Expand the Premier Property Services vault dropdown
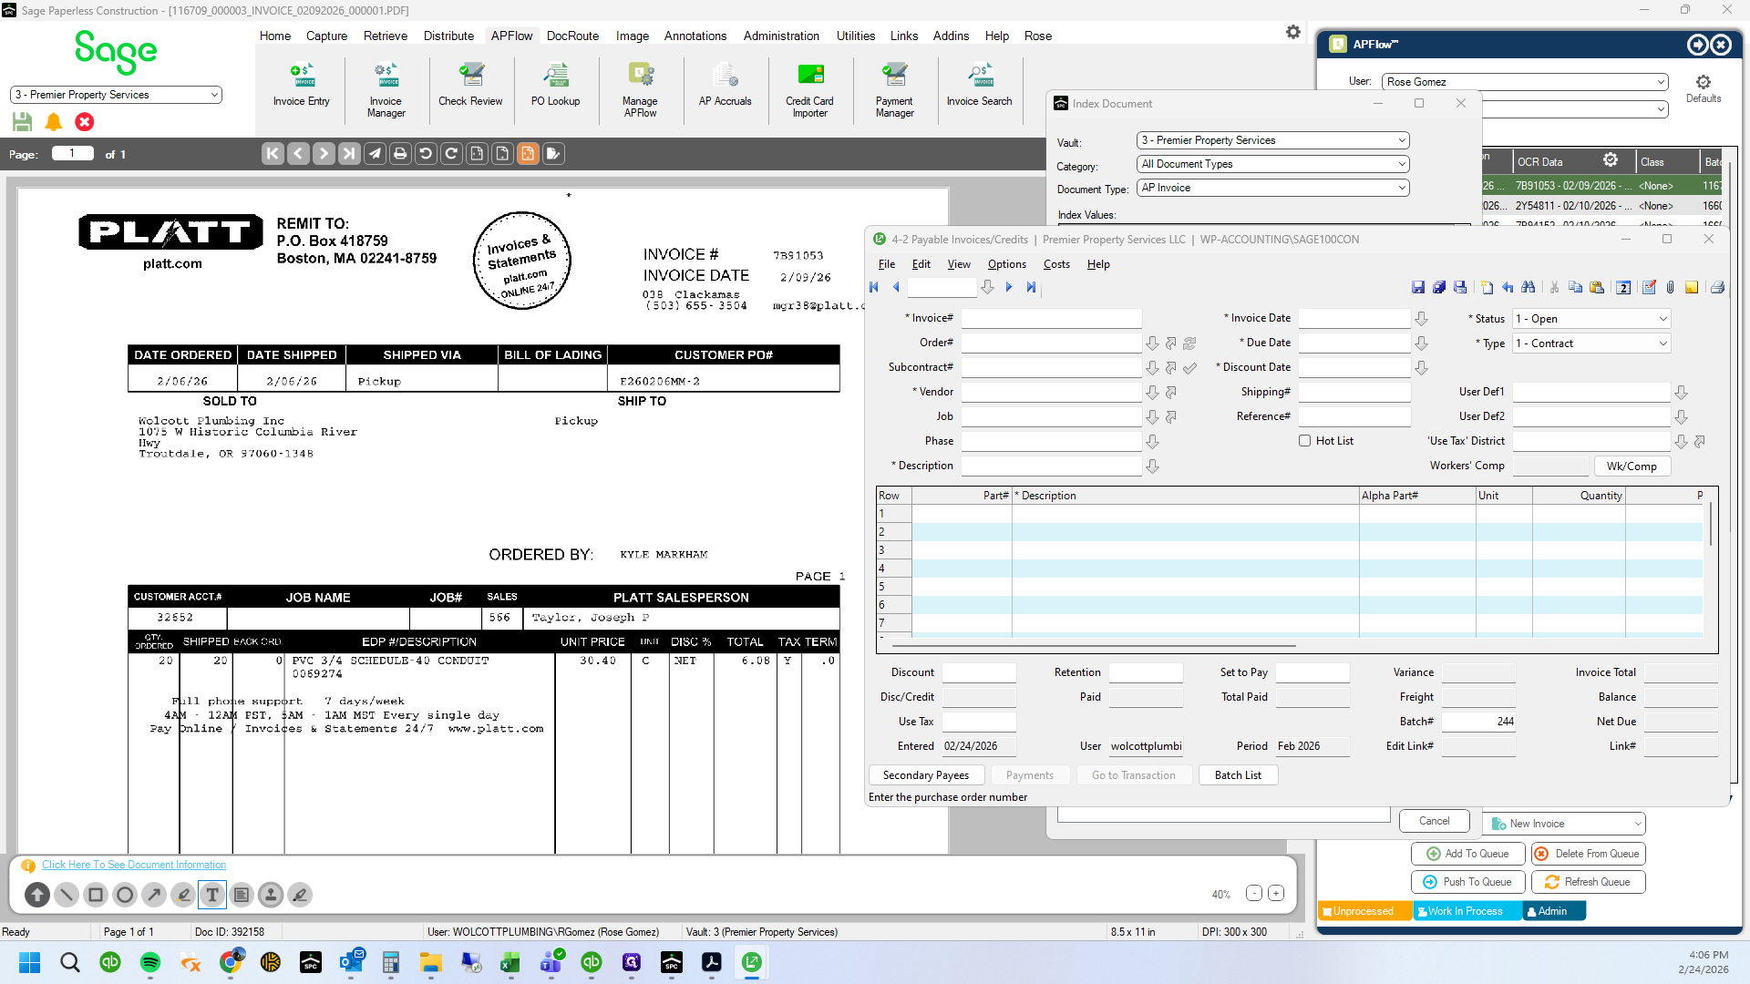The image size is (1750, 984). (1273, 140)
